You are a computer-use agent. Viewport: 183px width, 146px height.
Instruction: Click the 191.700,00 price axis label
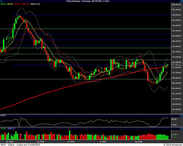tap(176, 31)
